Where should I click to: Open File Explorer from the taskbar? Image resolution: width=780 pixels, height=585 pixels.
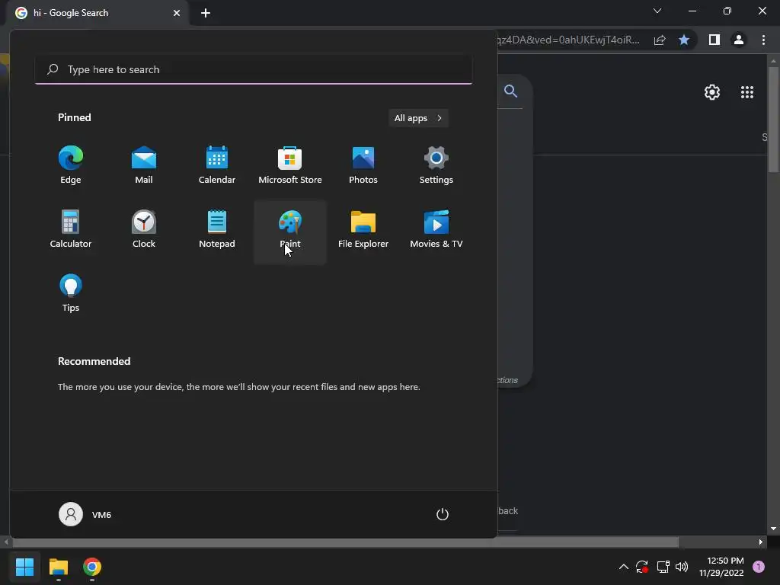(58, 567)
